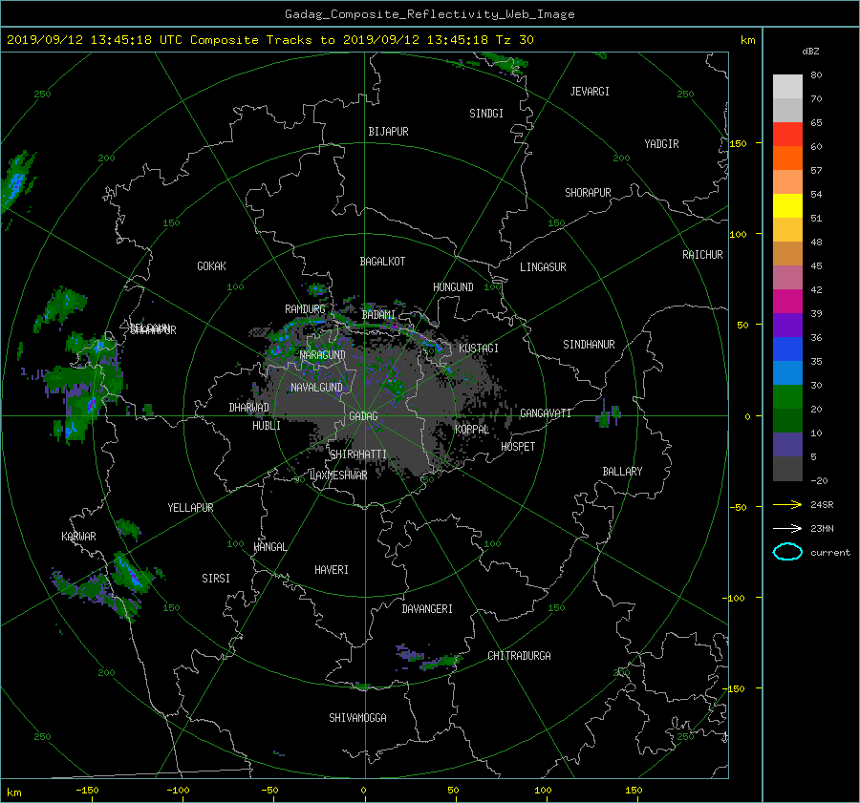Select the blue 36 dBZ color swatch

click(787, 349)
